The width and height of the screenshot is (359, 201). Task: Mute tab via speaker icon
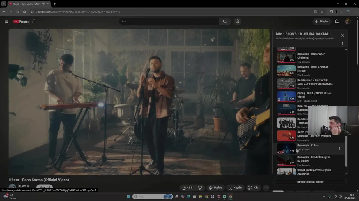tap(43, 4)
